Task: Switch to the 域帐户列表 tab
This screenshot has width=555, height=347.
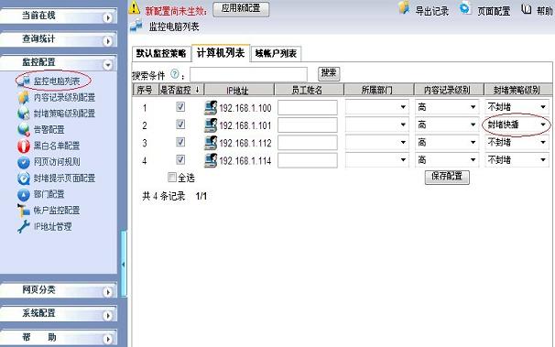Action: [276, 54]
